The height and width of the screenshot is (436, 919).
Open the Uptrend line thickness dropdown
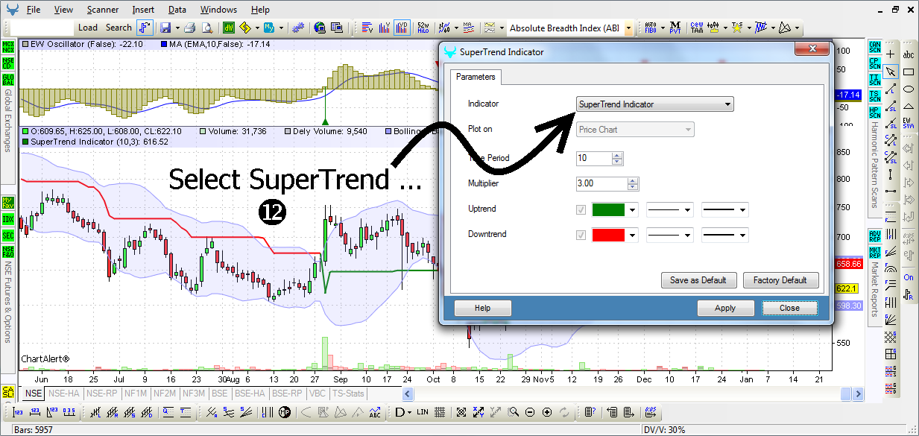(725, 210)
